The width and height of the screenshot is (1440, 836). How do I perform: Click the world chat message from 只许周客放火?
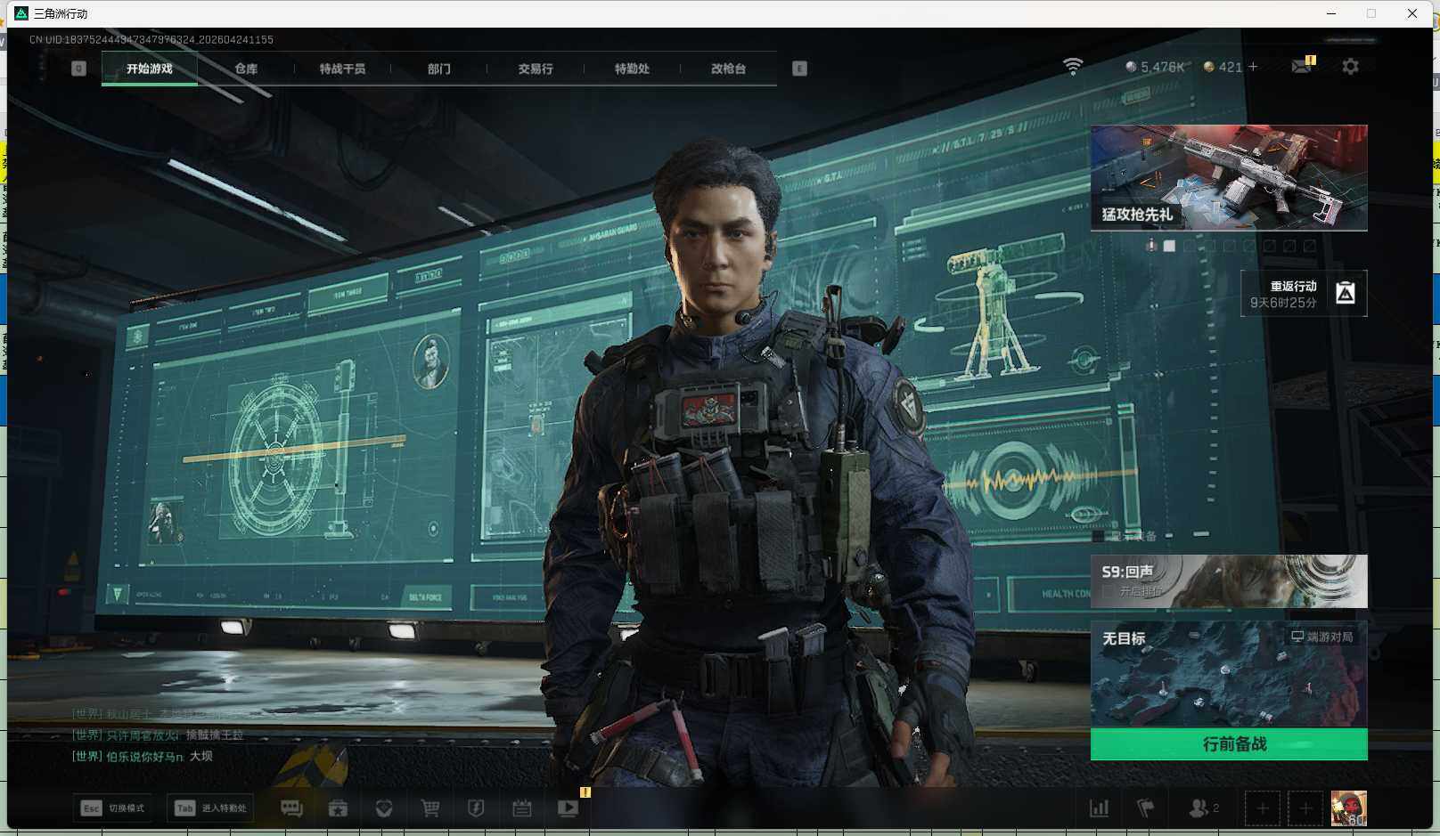[x=158, y=735]
